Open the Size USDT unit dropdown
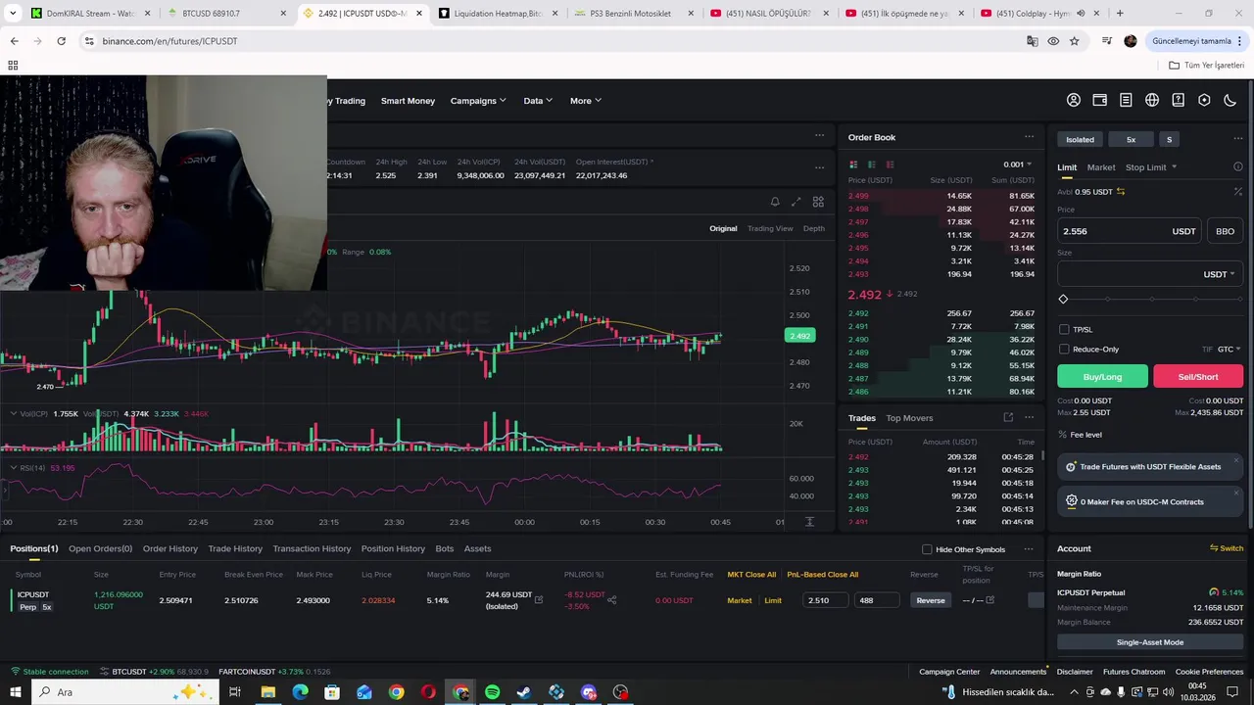 [x=1219, y=274]
